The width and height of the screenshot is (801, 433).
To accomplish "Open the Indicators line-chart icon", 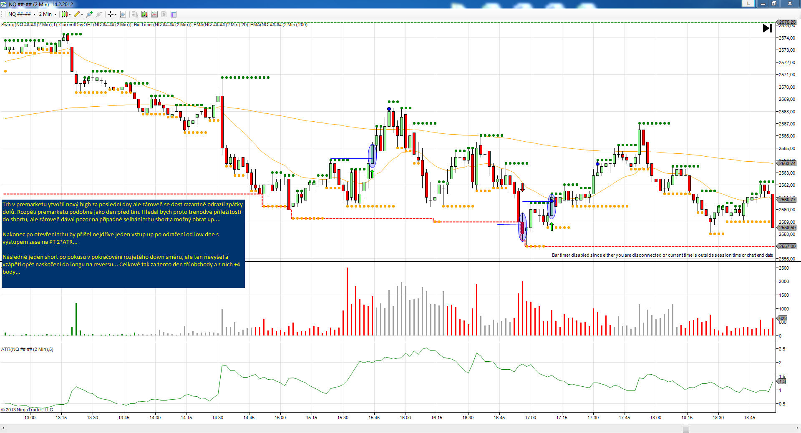I will click(x=154, y=14).
